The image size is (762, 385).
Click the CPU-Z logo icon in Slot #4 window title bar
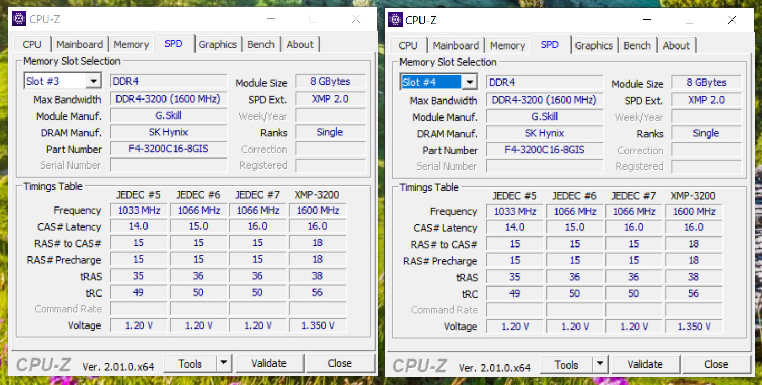395,20
